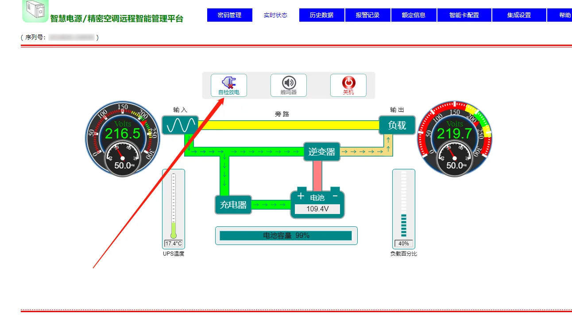Screen dimensions: 572x321
Task: Click the red 关机 shutdown power icon
Action: coord(348,85)
